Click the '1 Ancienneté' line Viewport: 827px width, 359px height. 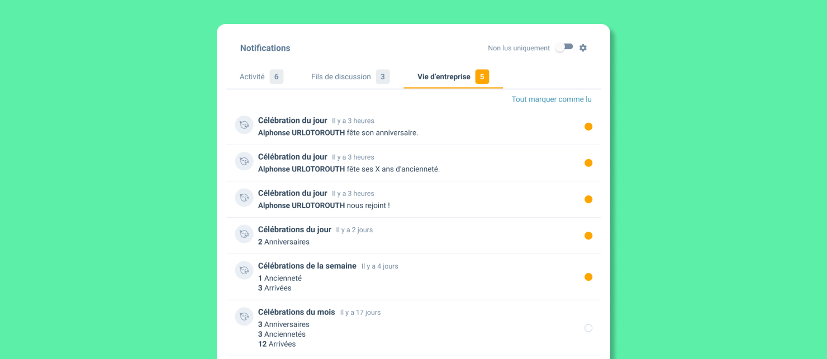[x=280, y=278]
